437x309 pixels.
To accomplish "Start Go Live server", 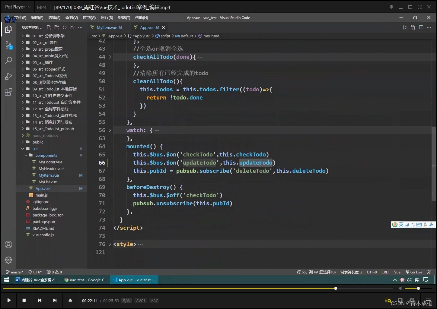I will 414,272.
